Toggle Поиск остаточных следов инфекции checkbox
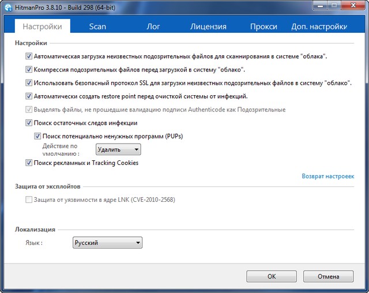 [29, 123]
